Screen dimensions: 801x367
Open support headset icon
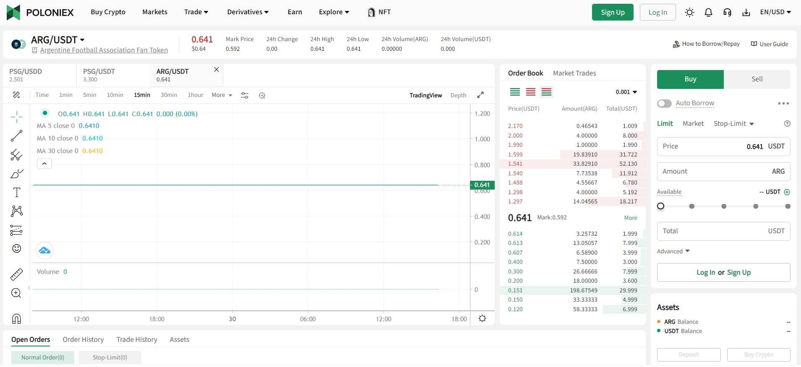point(727,13)
